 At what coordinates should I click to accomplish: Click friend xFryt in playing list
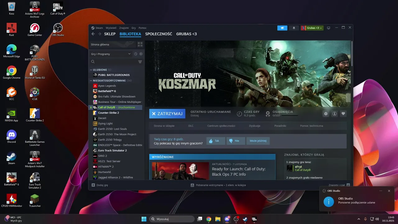pyautogui.click(x=298, y=168)
